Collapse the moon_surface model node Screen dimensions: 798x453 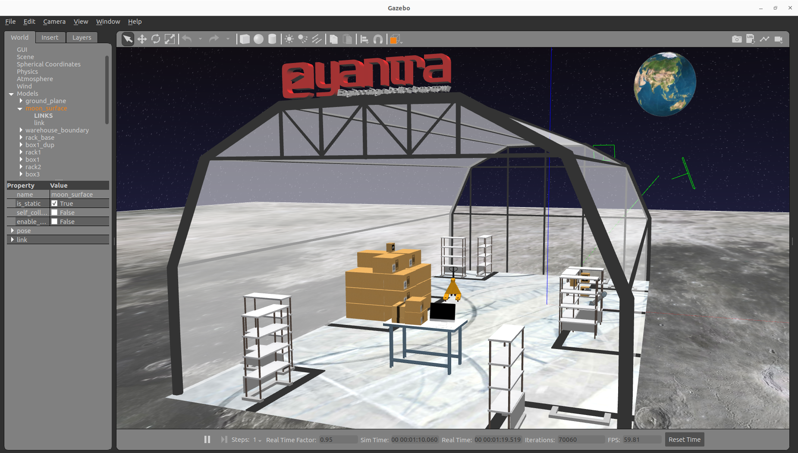(x=20, y=108)
